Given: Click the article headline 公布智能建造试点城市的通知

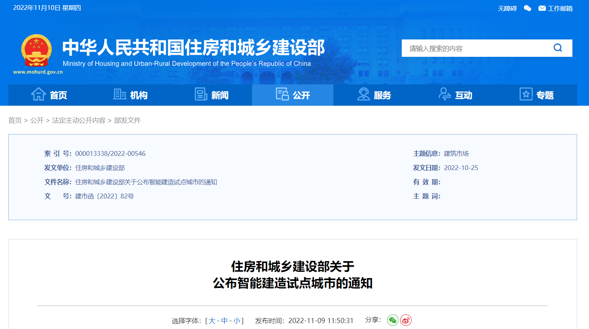Looking at the screenshot, I should coord(293,283).
